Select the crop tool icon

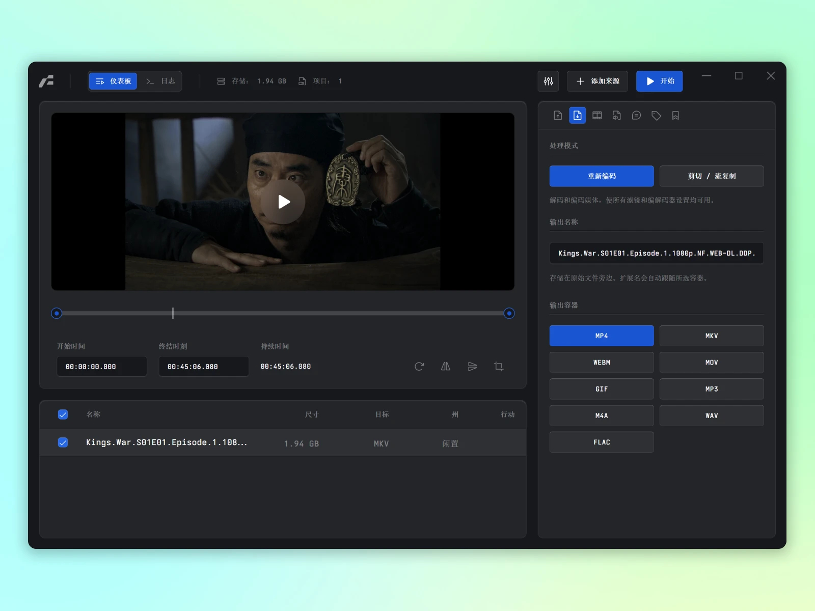(x=499, y=367)
